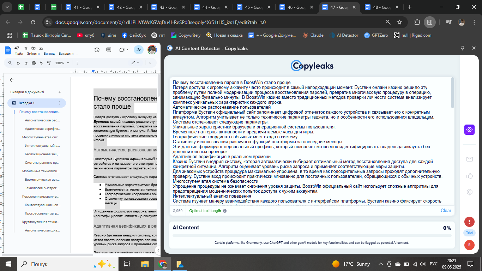
Task: Open zoom level 100% dropdown
Action: pos(62,63)
